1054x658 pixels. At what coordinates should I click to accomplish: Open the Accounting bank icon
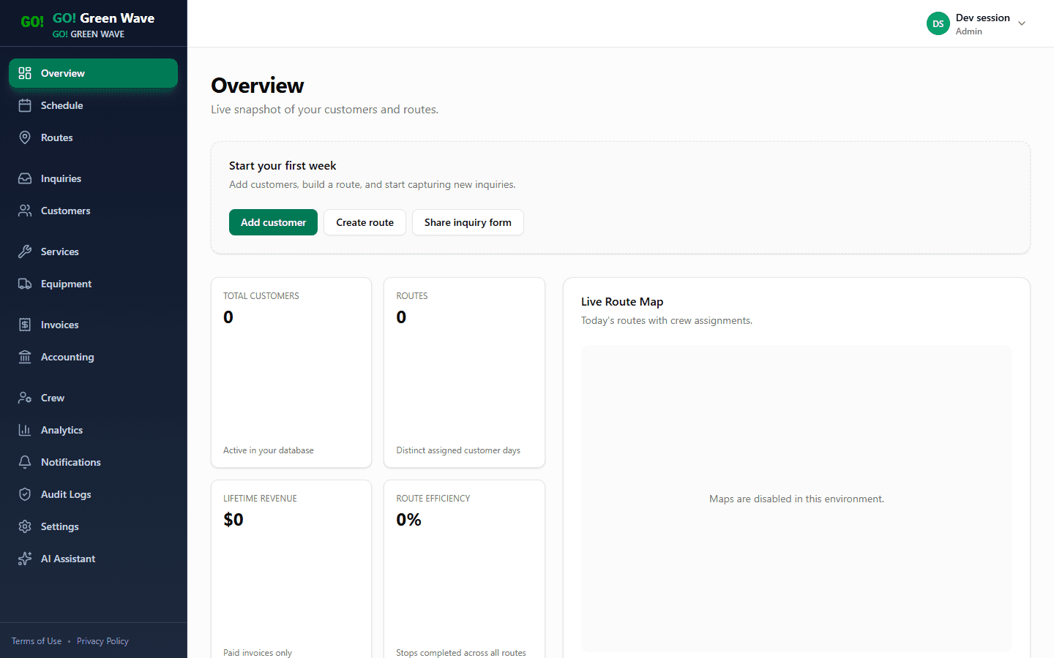(25, 356)
